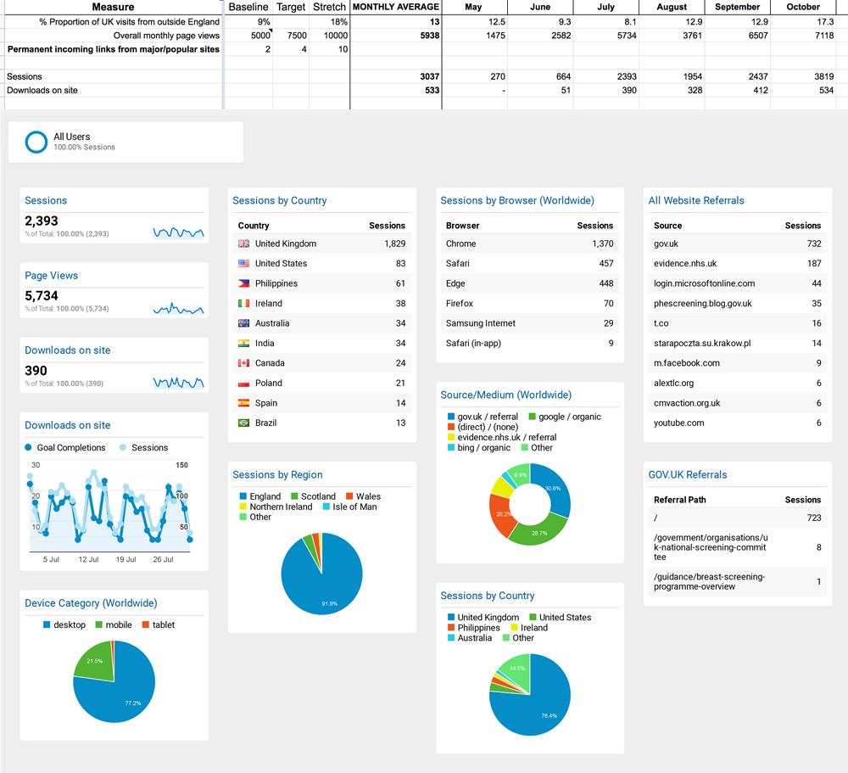
Task: Click the India flag icon
Action: point(244,343)
